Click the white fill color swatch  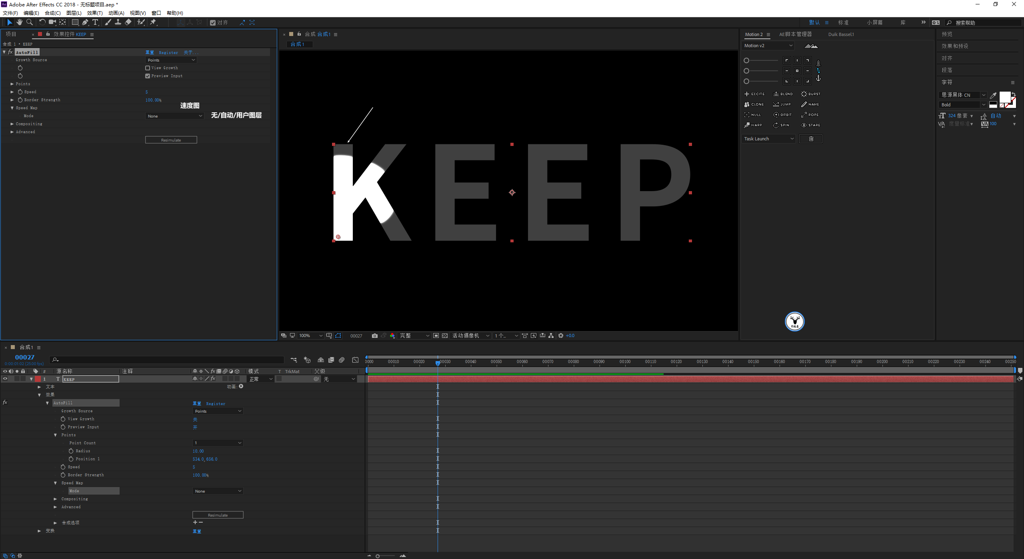pyautogui.click(x=1004, y=97)
